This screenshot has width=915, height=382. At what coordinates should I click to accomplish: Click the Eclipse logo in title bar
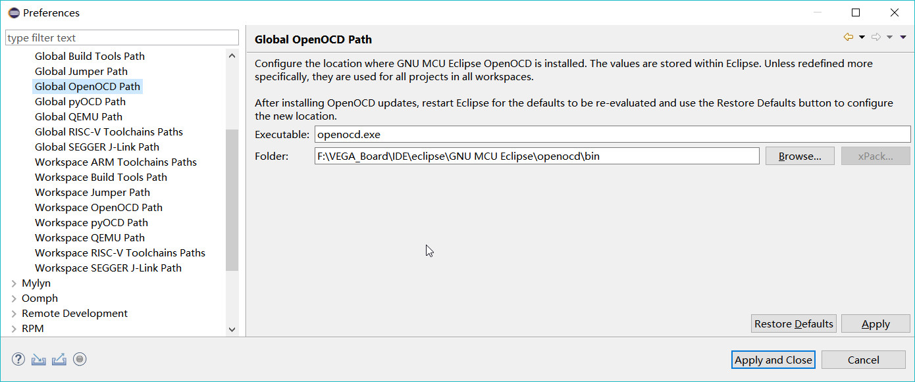(x=13, y=12)
